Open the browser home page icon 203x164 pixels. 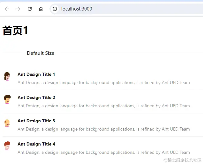[x=41, y=9]
